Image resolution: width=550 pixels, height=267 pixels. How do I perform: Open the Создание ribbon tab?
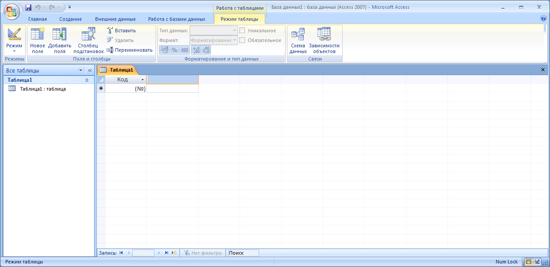pyautogui.click(x=71, y=19)
